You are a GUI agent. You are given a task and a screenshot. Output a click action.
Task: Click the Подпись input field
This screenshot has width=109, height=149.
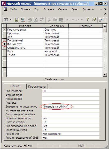tap(71, 103)
